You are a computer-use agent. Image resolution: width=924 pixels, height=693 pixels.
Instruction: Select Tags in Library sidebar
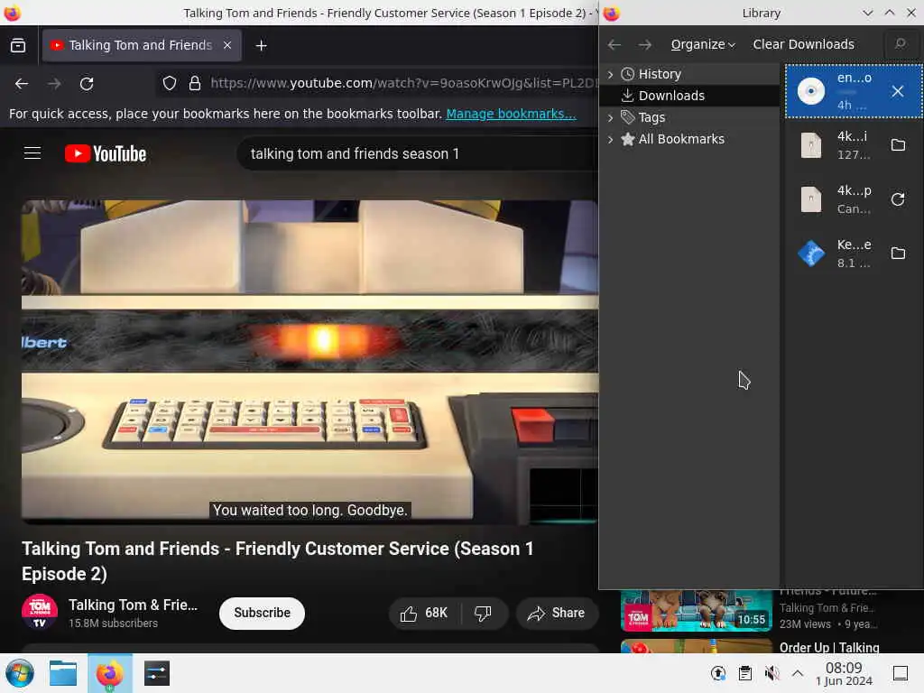pos(651,118)
